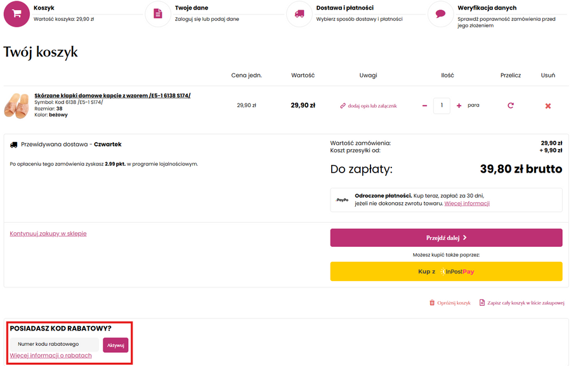Click the 'Przejdź dalej' button
Image resolution: width=571 pixels, height=366 pixels.
point(446,238)
